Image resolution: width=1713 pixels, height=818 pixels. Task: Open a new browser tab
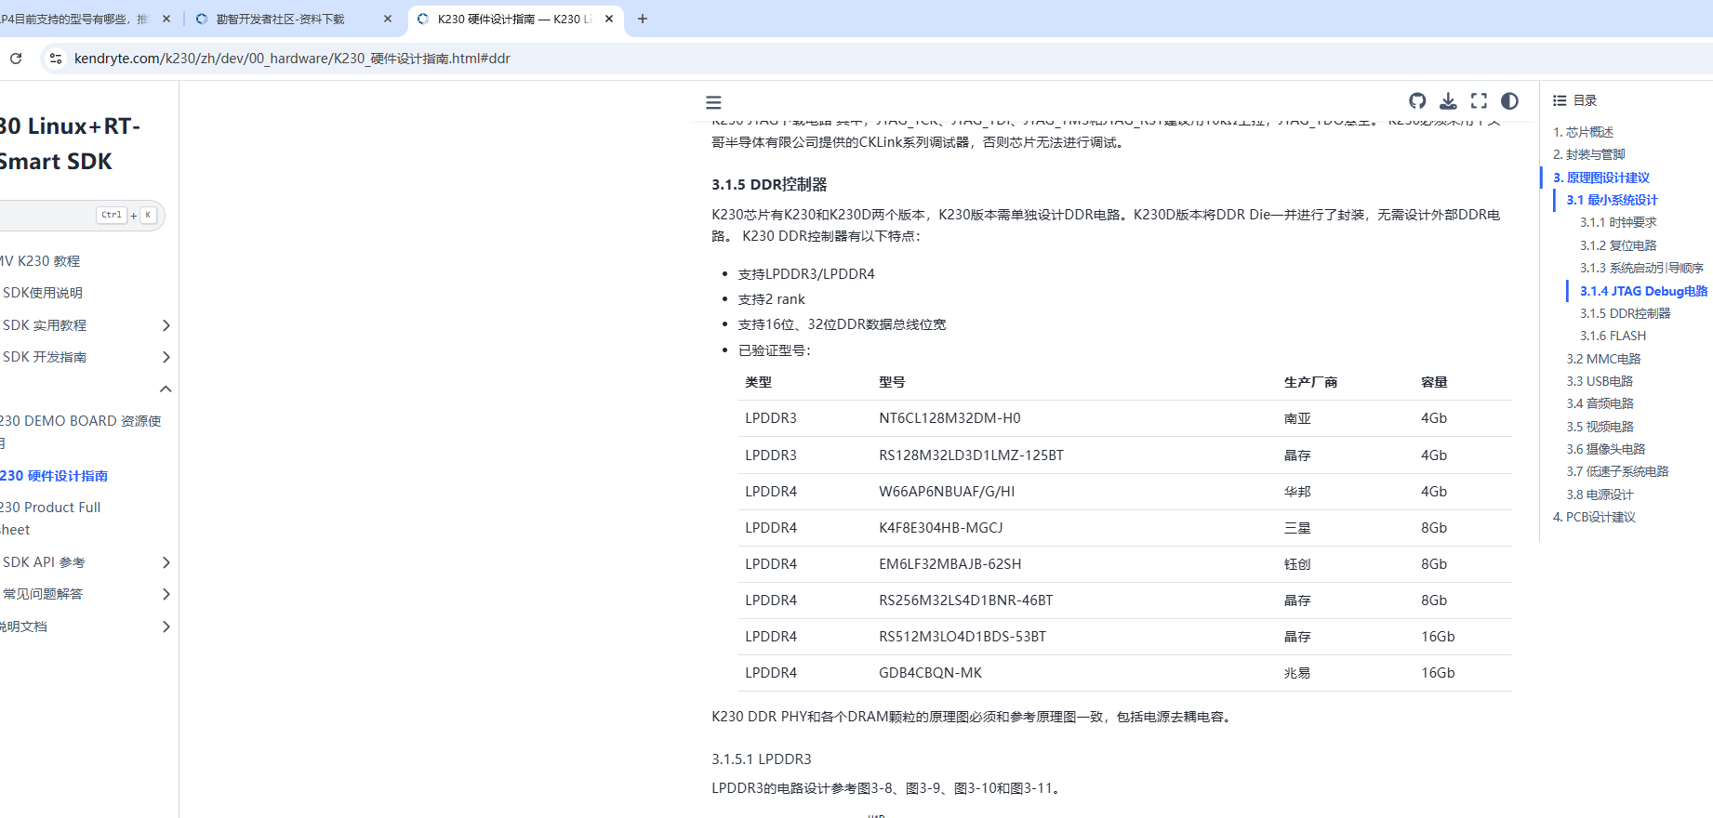point(642,19)
